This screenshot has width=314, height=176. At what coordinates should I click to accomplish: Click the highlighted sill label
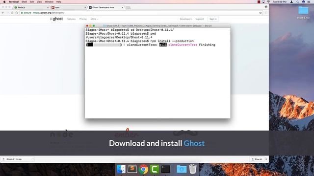[163, 45]
